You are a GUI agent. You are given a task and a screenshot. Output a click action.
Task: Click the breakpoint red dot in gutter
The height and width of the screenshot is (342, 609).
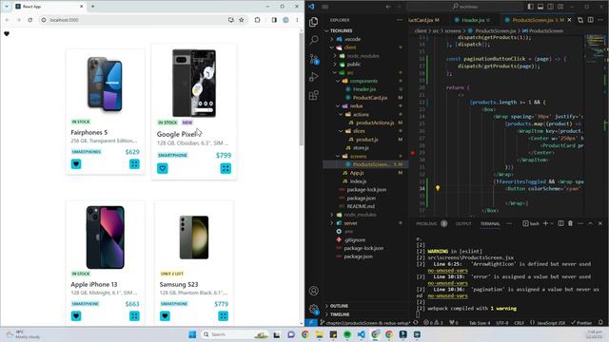[412, 153]
